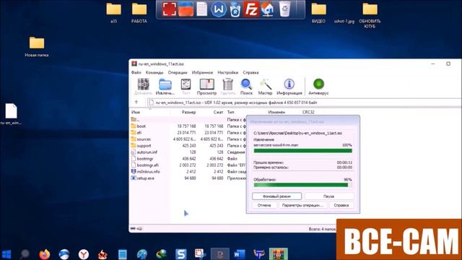Open the blue bin with R in the dock
Image resolution: width=462 pixels, height=260 pixels.
coord(235,9)
